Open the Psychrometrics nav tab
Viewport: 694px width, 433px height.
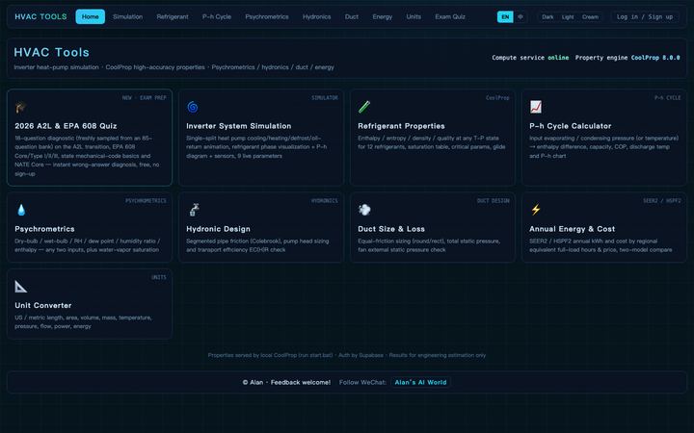tap(267, 16)
